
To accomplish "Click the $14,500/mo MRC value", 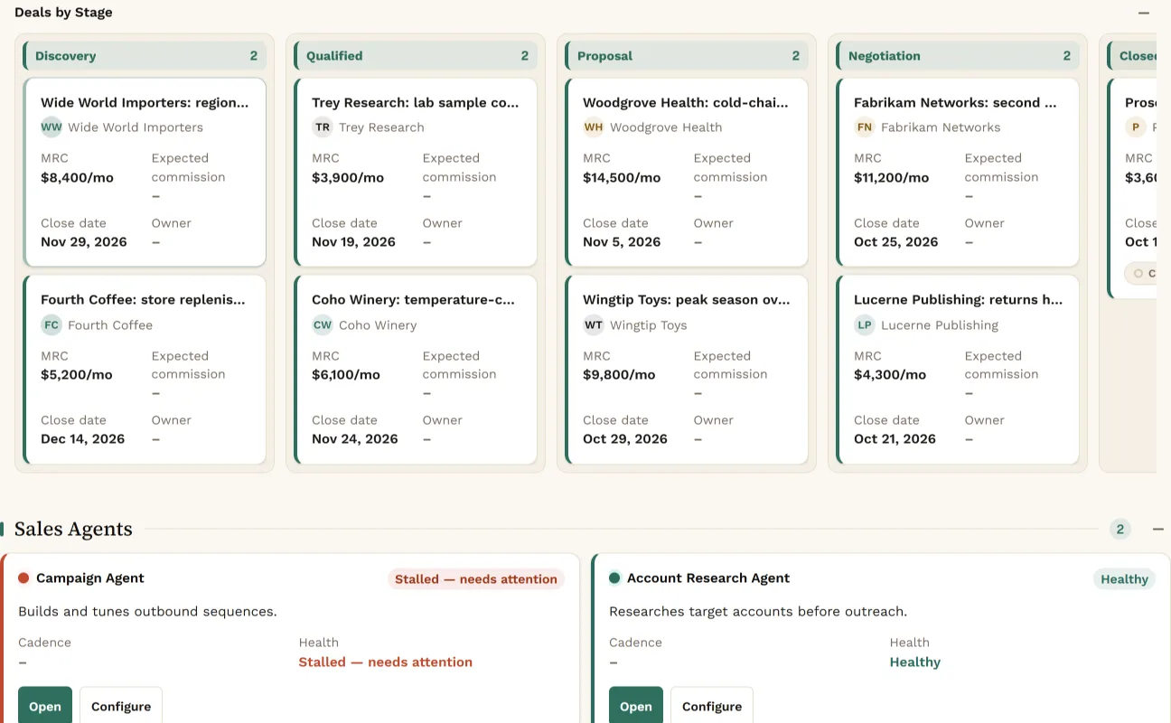I will click(622, 177).
